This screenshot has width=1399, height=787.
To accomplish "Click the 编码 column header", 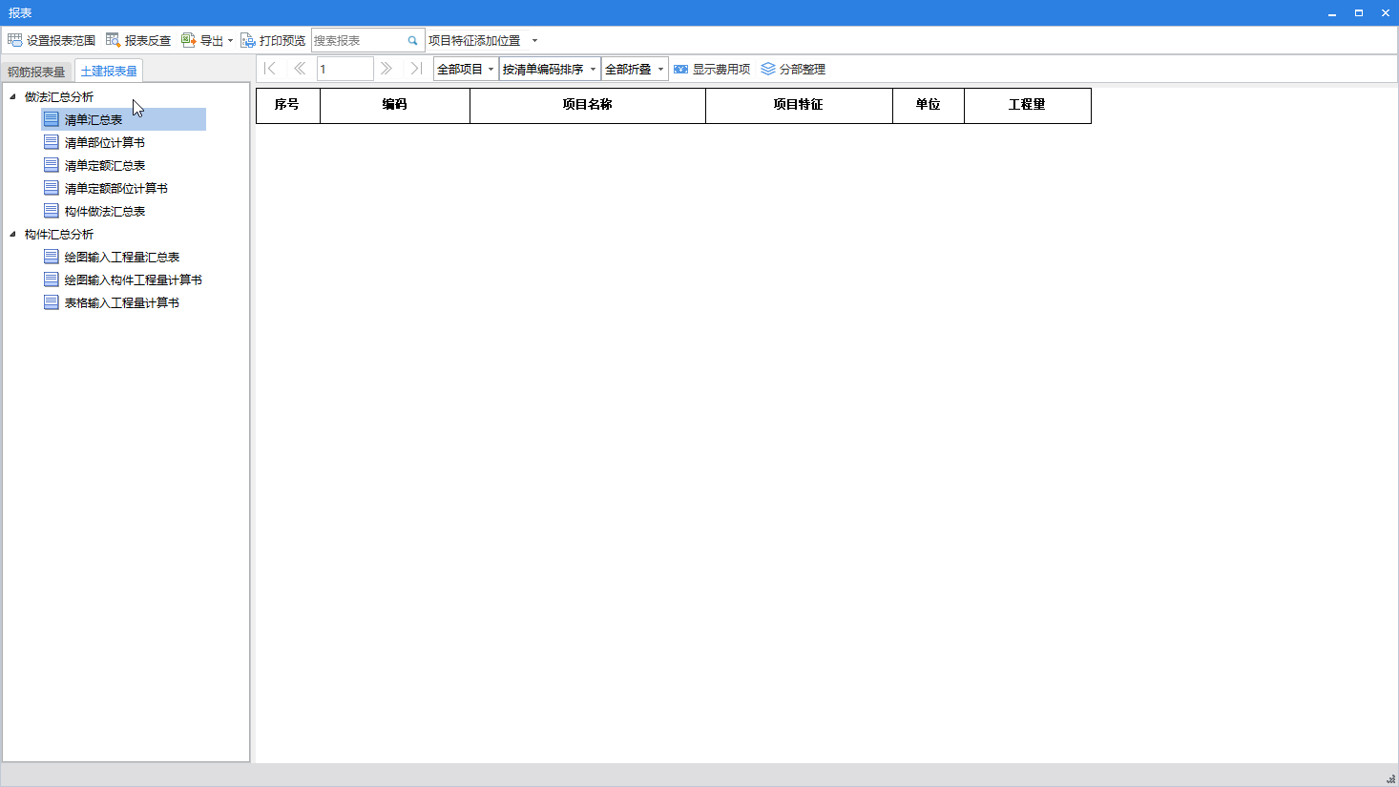I will 395,105.
